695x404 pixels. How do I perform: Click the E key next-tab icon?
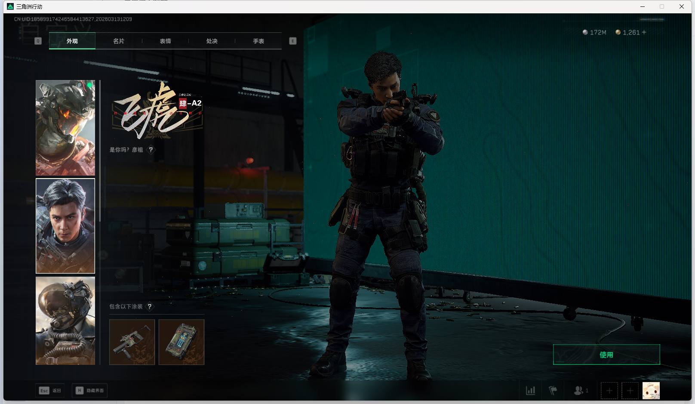click(x=293, y=41)
